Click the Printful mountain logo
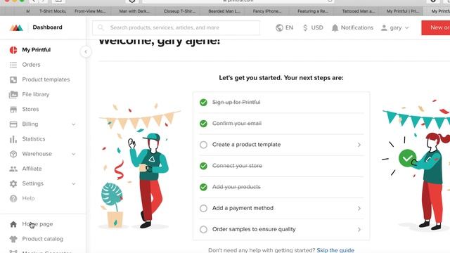 [x=16, y=27]
